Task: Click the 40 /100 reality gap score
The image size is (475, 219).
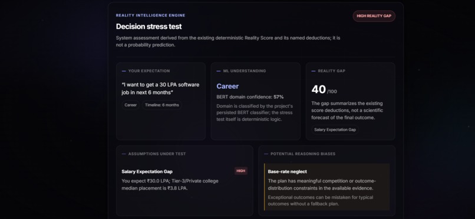Action: tap(324, 90)
